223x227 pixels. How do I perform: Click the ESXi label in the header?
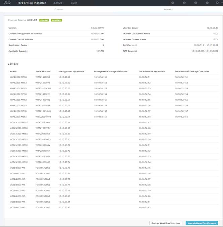point(74,3)
